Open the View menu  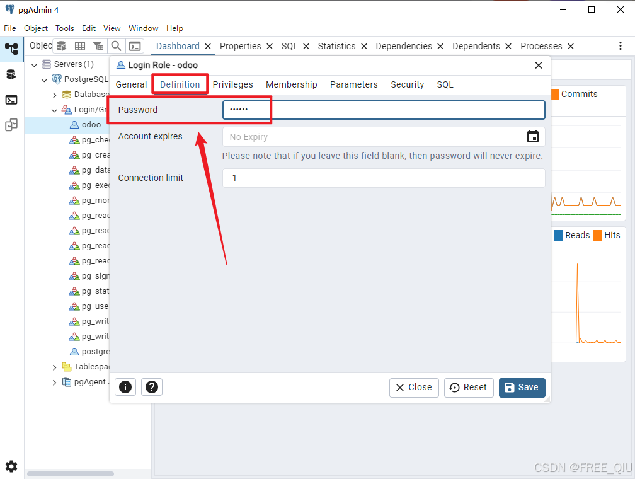click(x=112, y=28)
